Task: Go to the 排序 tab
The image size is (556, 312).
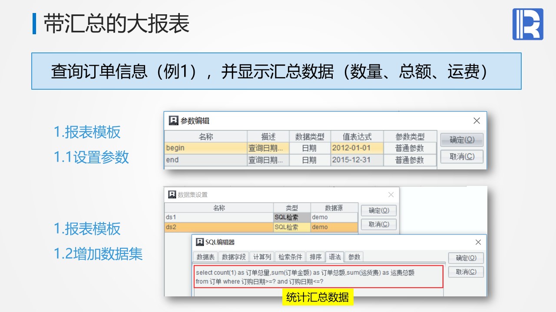Action: [x=316, y=257]
